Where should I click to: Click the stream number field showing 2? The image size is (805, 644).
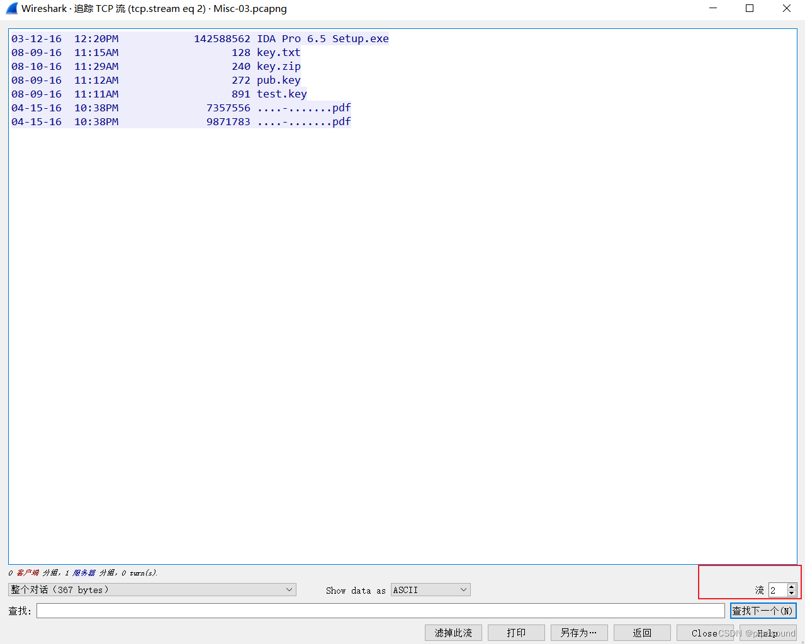click(778, 590)
